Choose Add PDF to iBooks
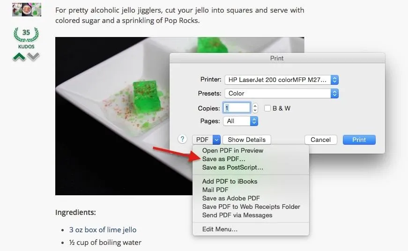The height and width of the screenshot is (251, 408). (x=230, y=181)
